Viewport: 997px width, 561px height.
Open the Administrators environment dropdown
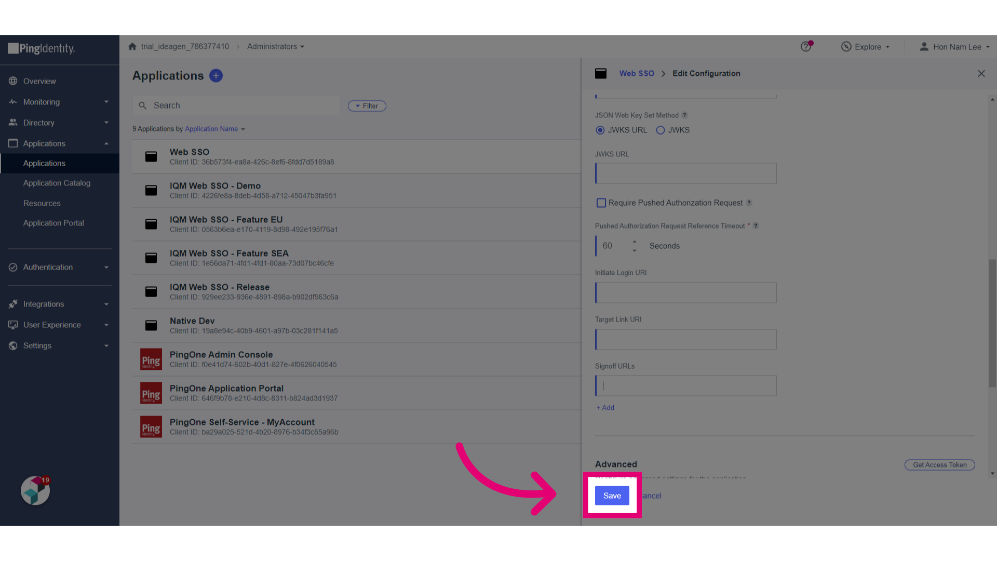tap(276, 47)
